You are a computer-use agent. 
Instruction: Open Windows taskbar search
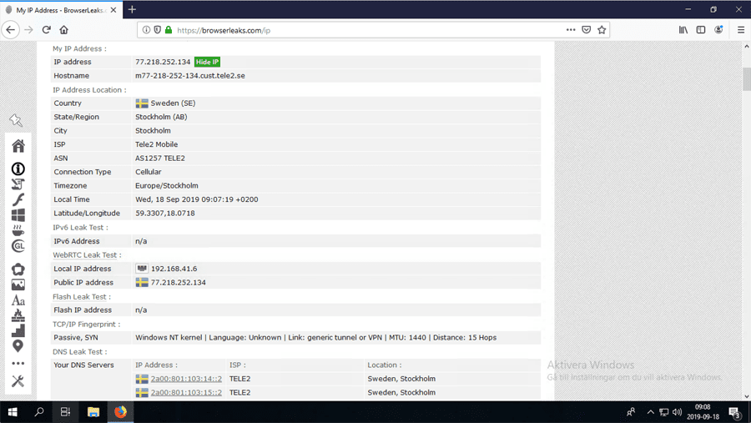[38, 412]
